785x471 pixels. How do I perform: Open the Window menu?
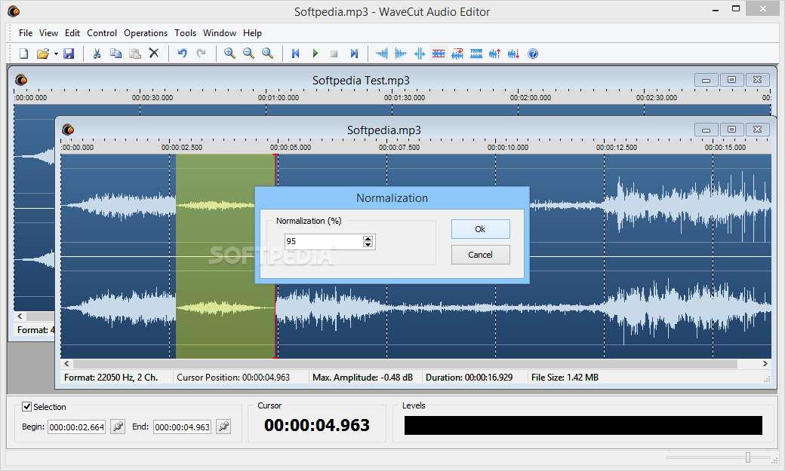pos(220,33)
